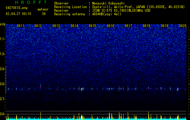Click the observer name Masayuki Kobayashi
The height and width of the screenshot is (120, 190).
[x=108, y=3]
